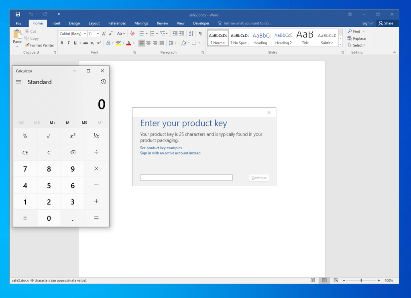
Task: Expand the bullet list style dropdown arrow
Action: click(146, 34)
